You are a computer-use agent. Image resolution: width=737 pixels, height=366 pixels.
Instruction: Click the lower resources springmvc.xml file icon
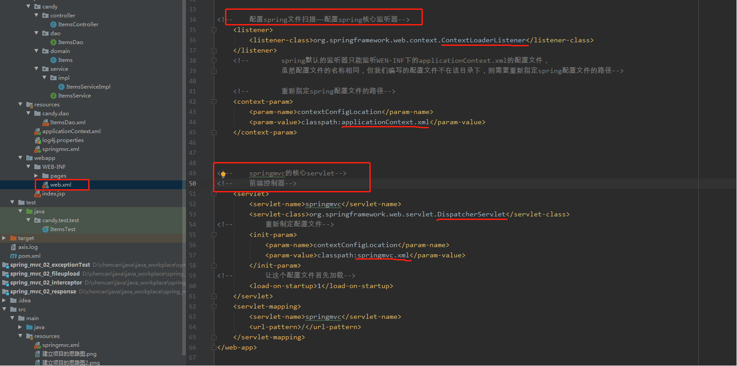[x=37, y=345]
